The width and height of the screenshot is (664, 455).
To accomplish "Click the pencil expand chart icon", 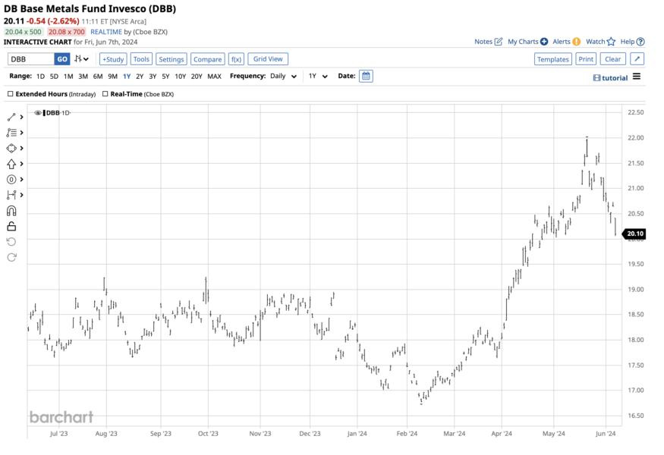I will pyautogui.click(x=637, y=59).
